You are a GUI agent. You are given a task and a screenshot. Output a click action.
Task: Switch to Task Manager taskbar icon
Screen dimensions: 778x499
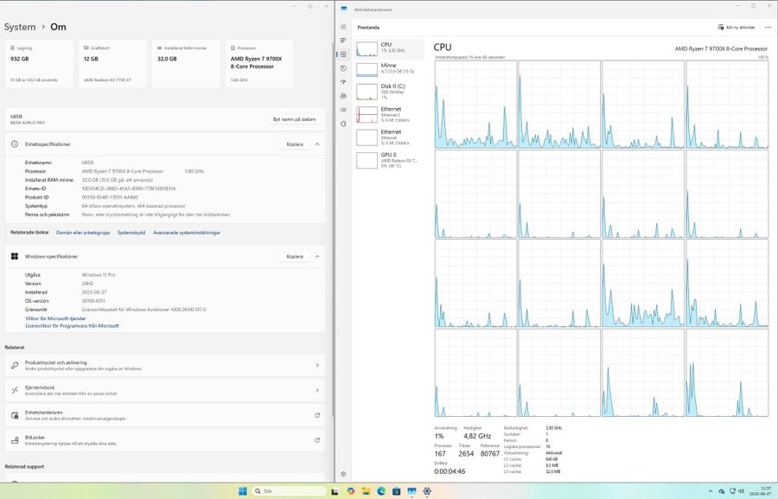[411, 491]
